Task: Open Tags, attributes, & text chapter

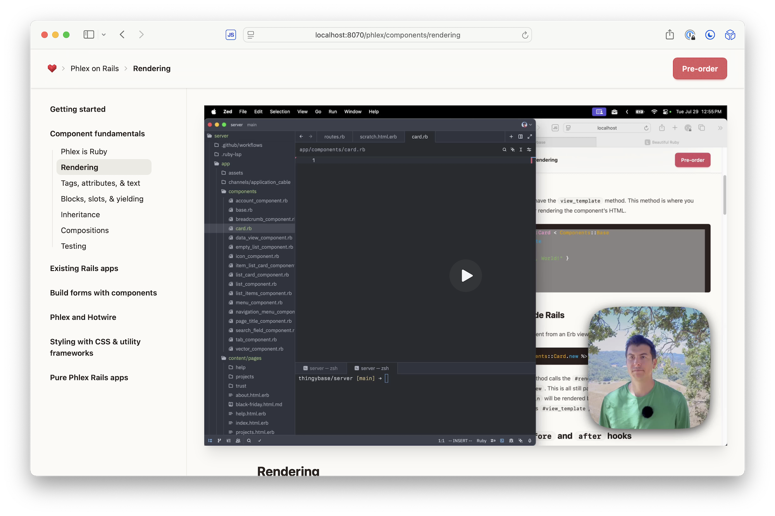Action: click(100, 183)
